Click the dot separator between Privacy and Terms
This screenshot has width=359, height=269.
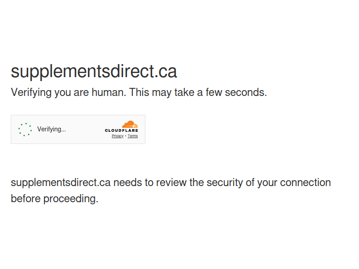click(126, 136)
